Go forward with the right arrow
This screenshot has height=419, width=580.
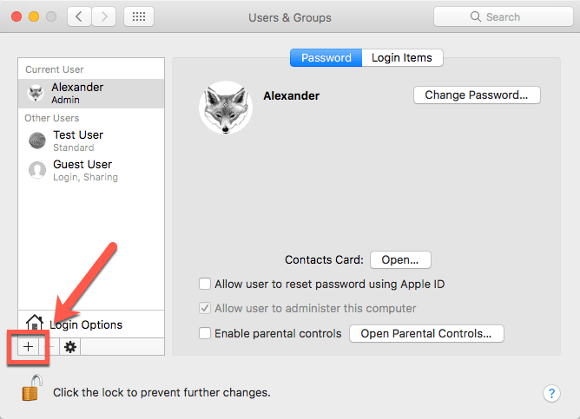[104, 16]
